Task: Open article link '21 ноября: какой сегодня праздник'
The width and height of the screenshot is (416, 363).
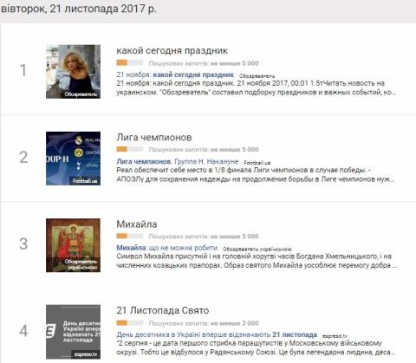Action: (x=175, y=75)
